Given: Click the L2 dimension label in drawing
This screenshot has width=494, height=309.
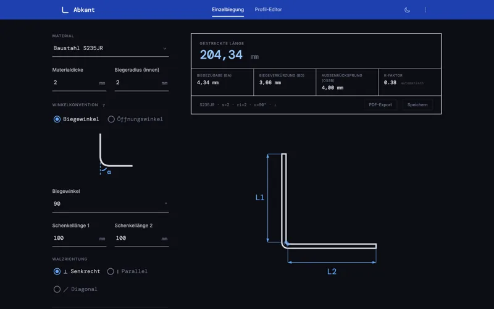Looking at the screenshot, I should click(332, 271).
